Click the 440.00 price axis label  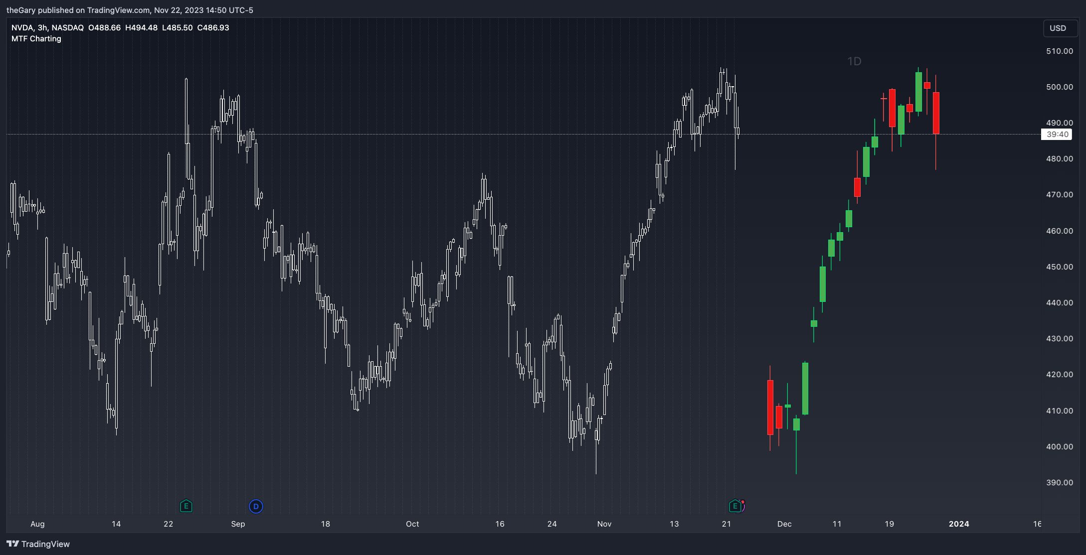pyautogui.click(x=1060, y=303)
